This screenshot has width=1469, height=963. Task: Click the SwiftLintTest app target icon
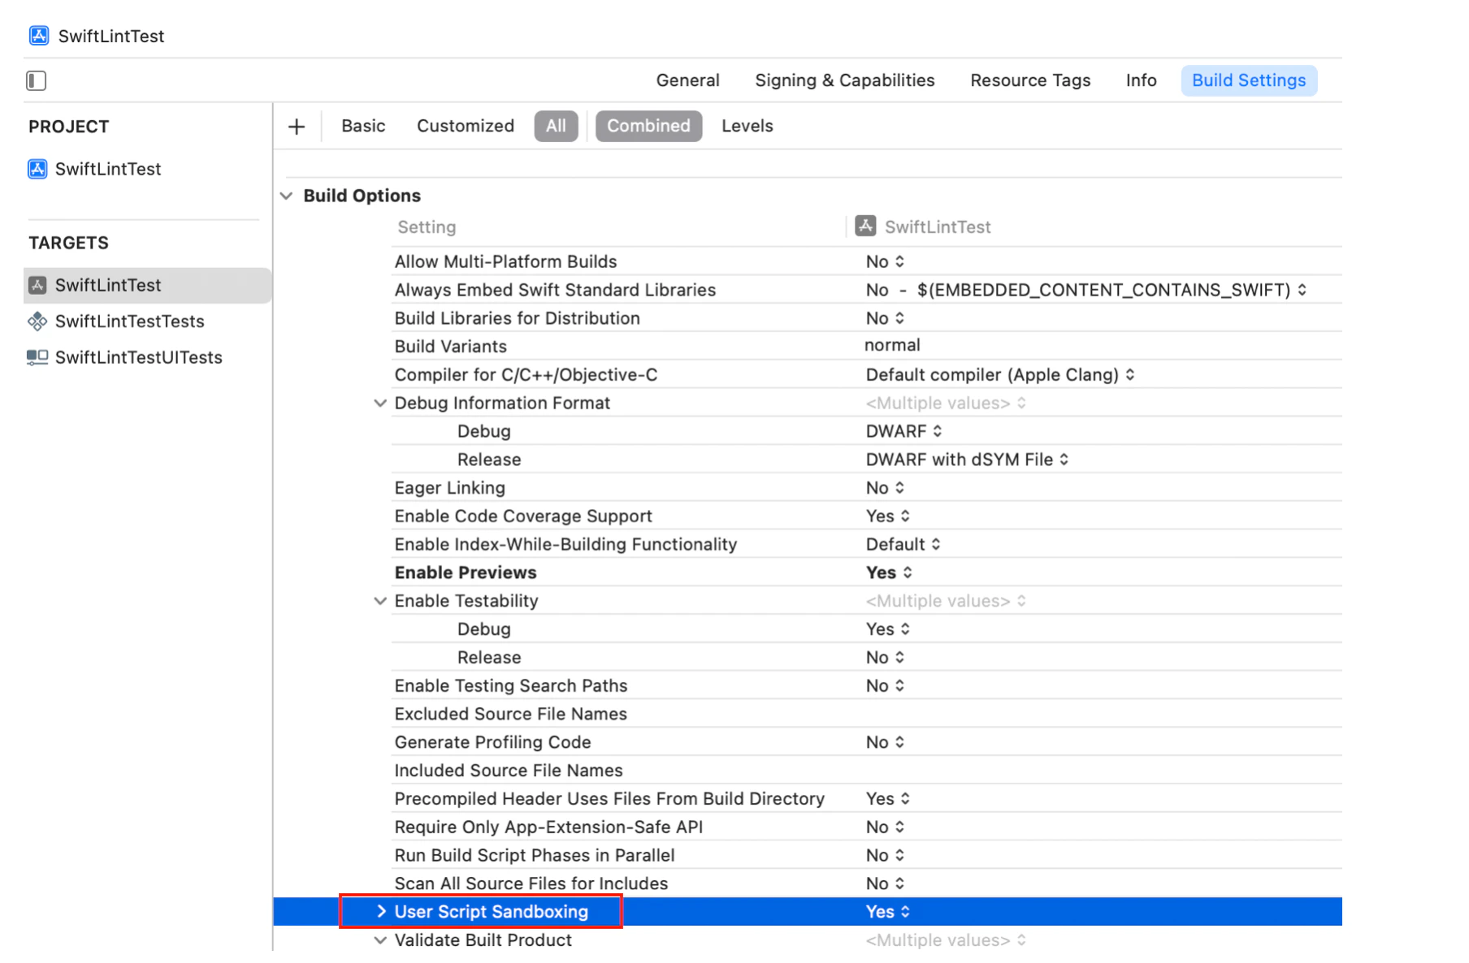37,285
